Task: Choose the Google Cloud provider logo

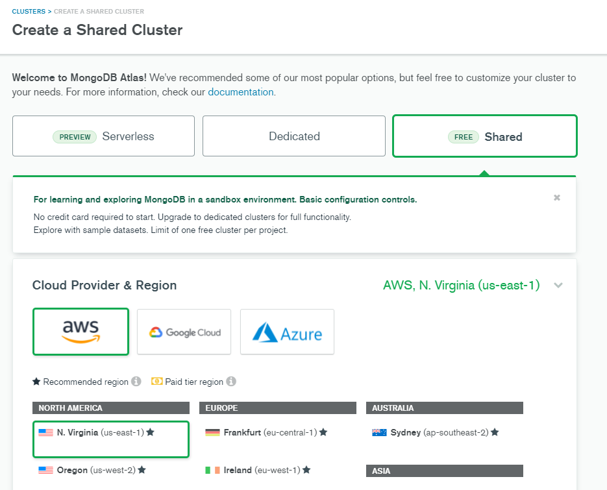Action: 184,332
